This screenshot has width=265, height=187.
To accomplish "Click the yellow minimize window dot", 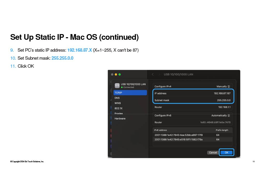I will point(116,74).
